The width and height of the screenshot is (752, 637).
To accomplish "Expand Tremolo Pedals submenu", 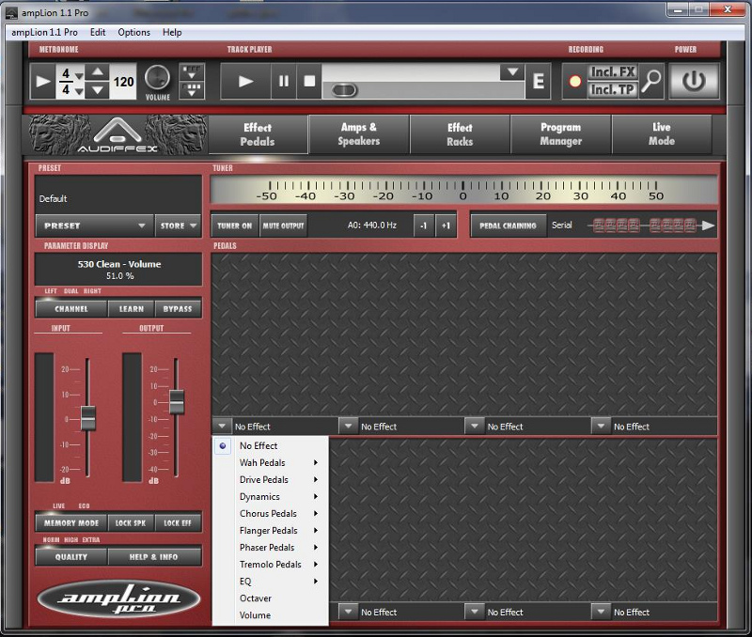I will (271, 564).
